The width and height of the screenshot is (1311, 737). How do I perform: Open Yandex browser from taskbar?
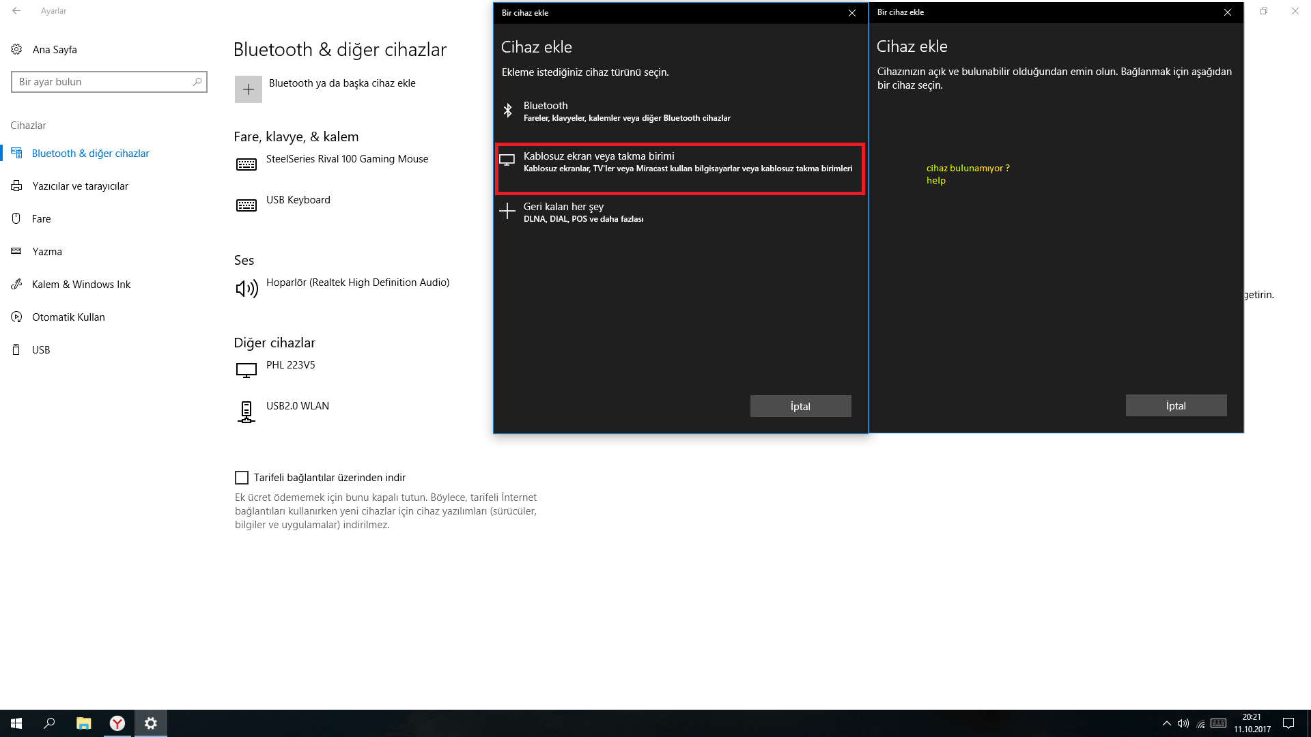tap(117, 723)
